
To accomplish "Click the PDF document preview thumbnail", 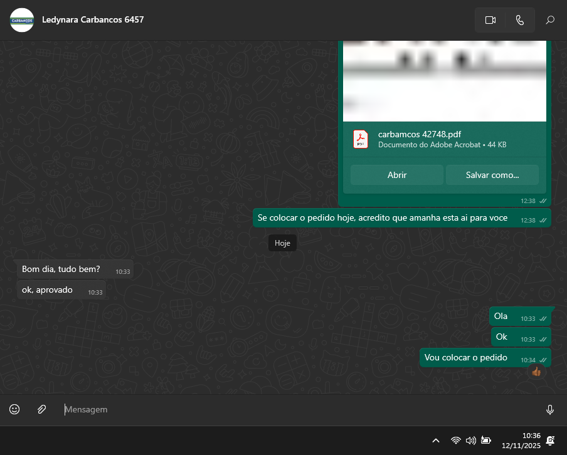I will [x=444, y=80].
